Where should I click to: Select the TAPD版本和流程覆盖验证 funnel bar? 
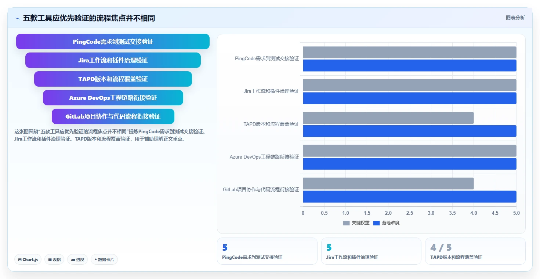pos(113,79)
